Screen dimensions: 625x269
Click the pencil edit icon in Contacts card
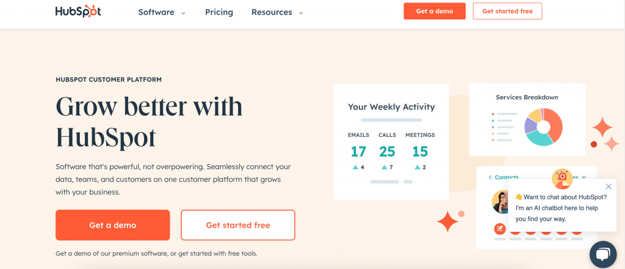click(500, 229)
